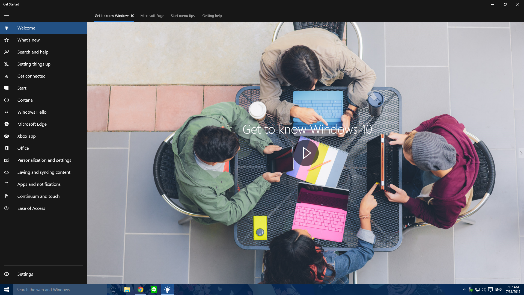Open the Microsoft Edge sidebar section

tap(44, 124)
